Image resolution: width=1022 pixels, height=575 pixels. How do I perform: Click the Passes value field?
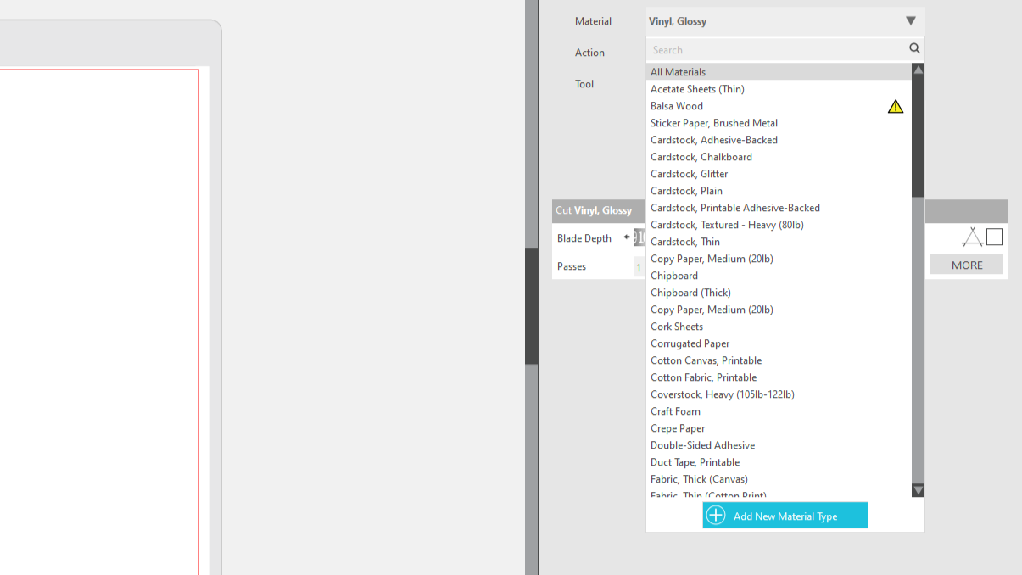[639, 266]
